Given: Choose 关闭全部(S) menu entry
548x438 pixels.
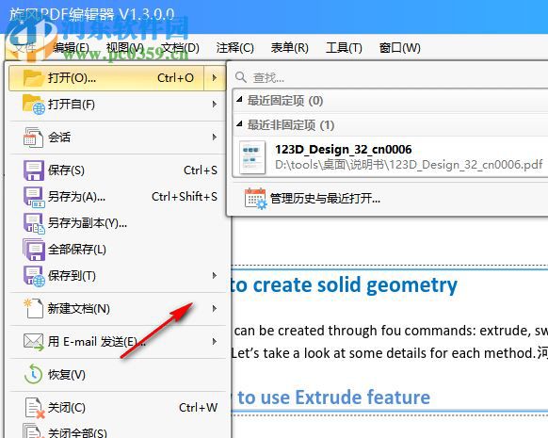Looking at the screenshot, I should click(117, 431).
